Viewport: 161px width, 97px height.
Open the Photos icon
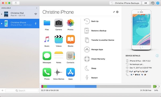70,23
